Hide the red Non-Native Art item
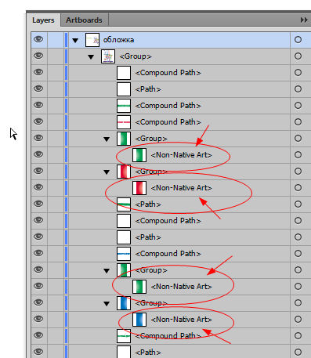Viewport: 311px width, 358px height. click(38, 187)
